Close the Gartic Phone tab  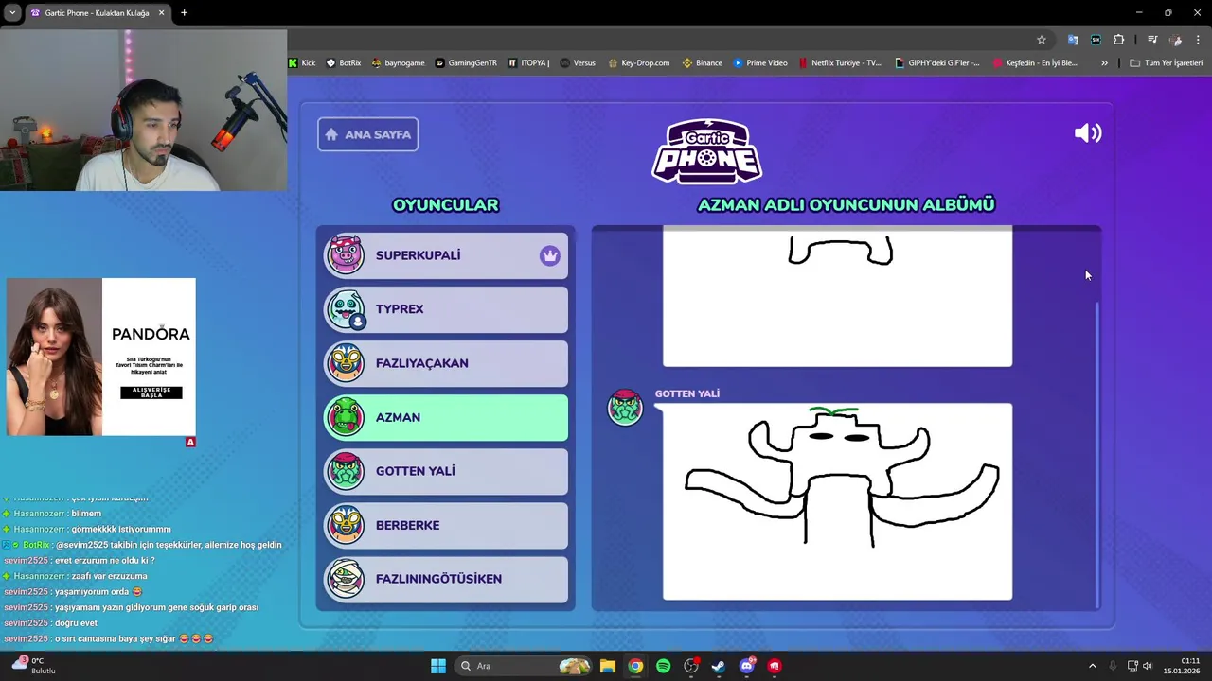pos(161,13)
